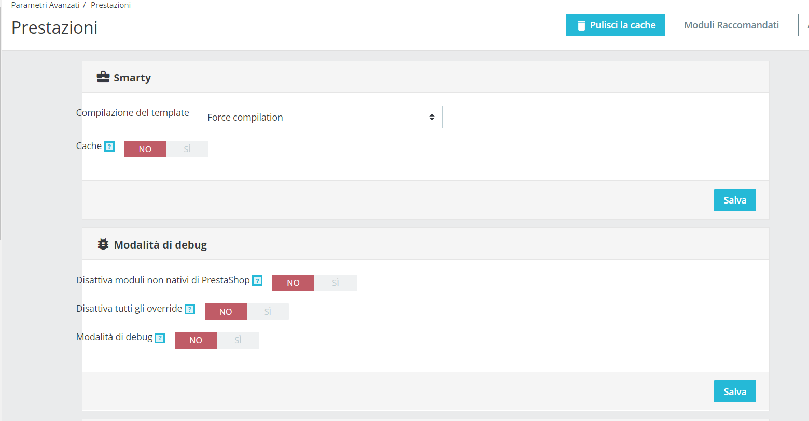Enable Disattiva moduli non nativi with SÌ
Image resolution: width=809 pixels, height=421 pixels.
point(336,283)
